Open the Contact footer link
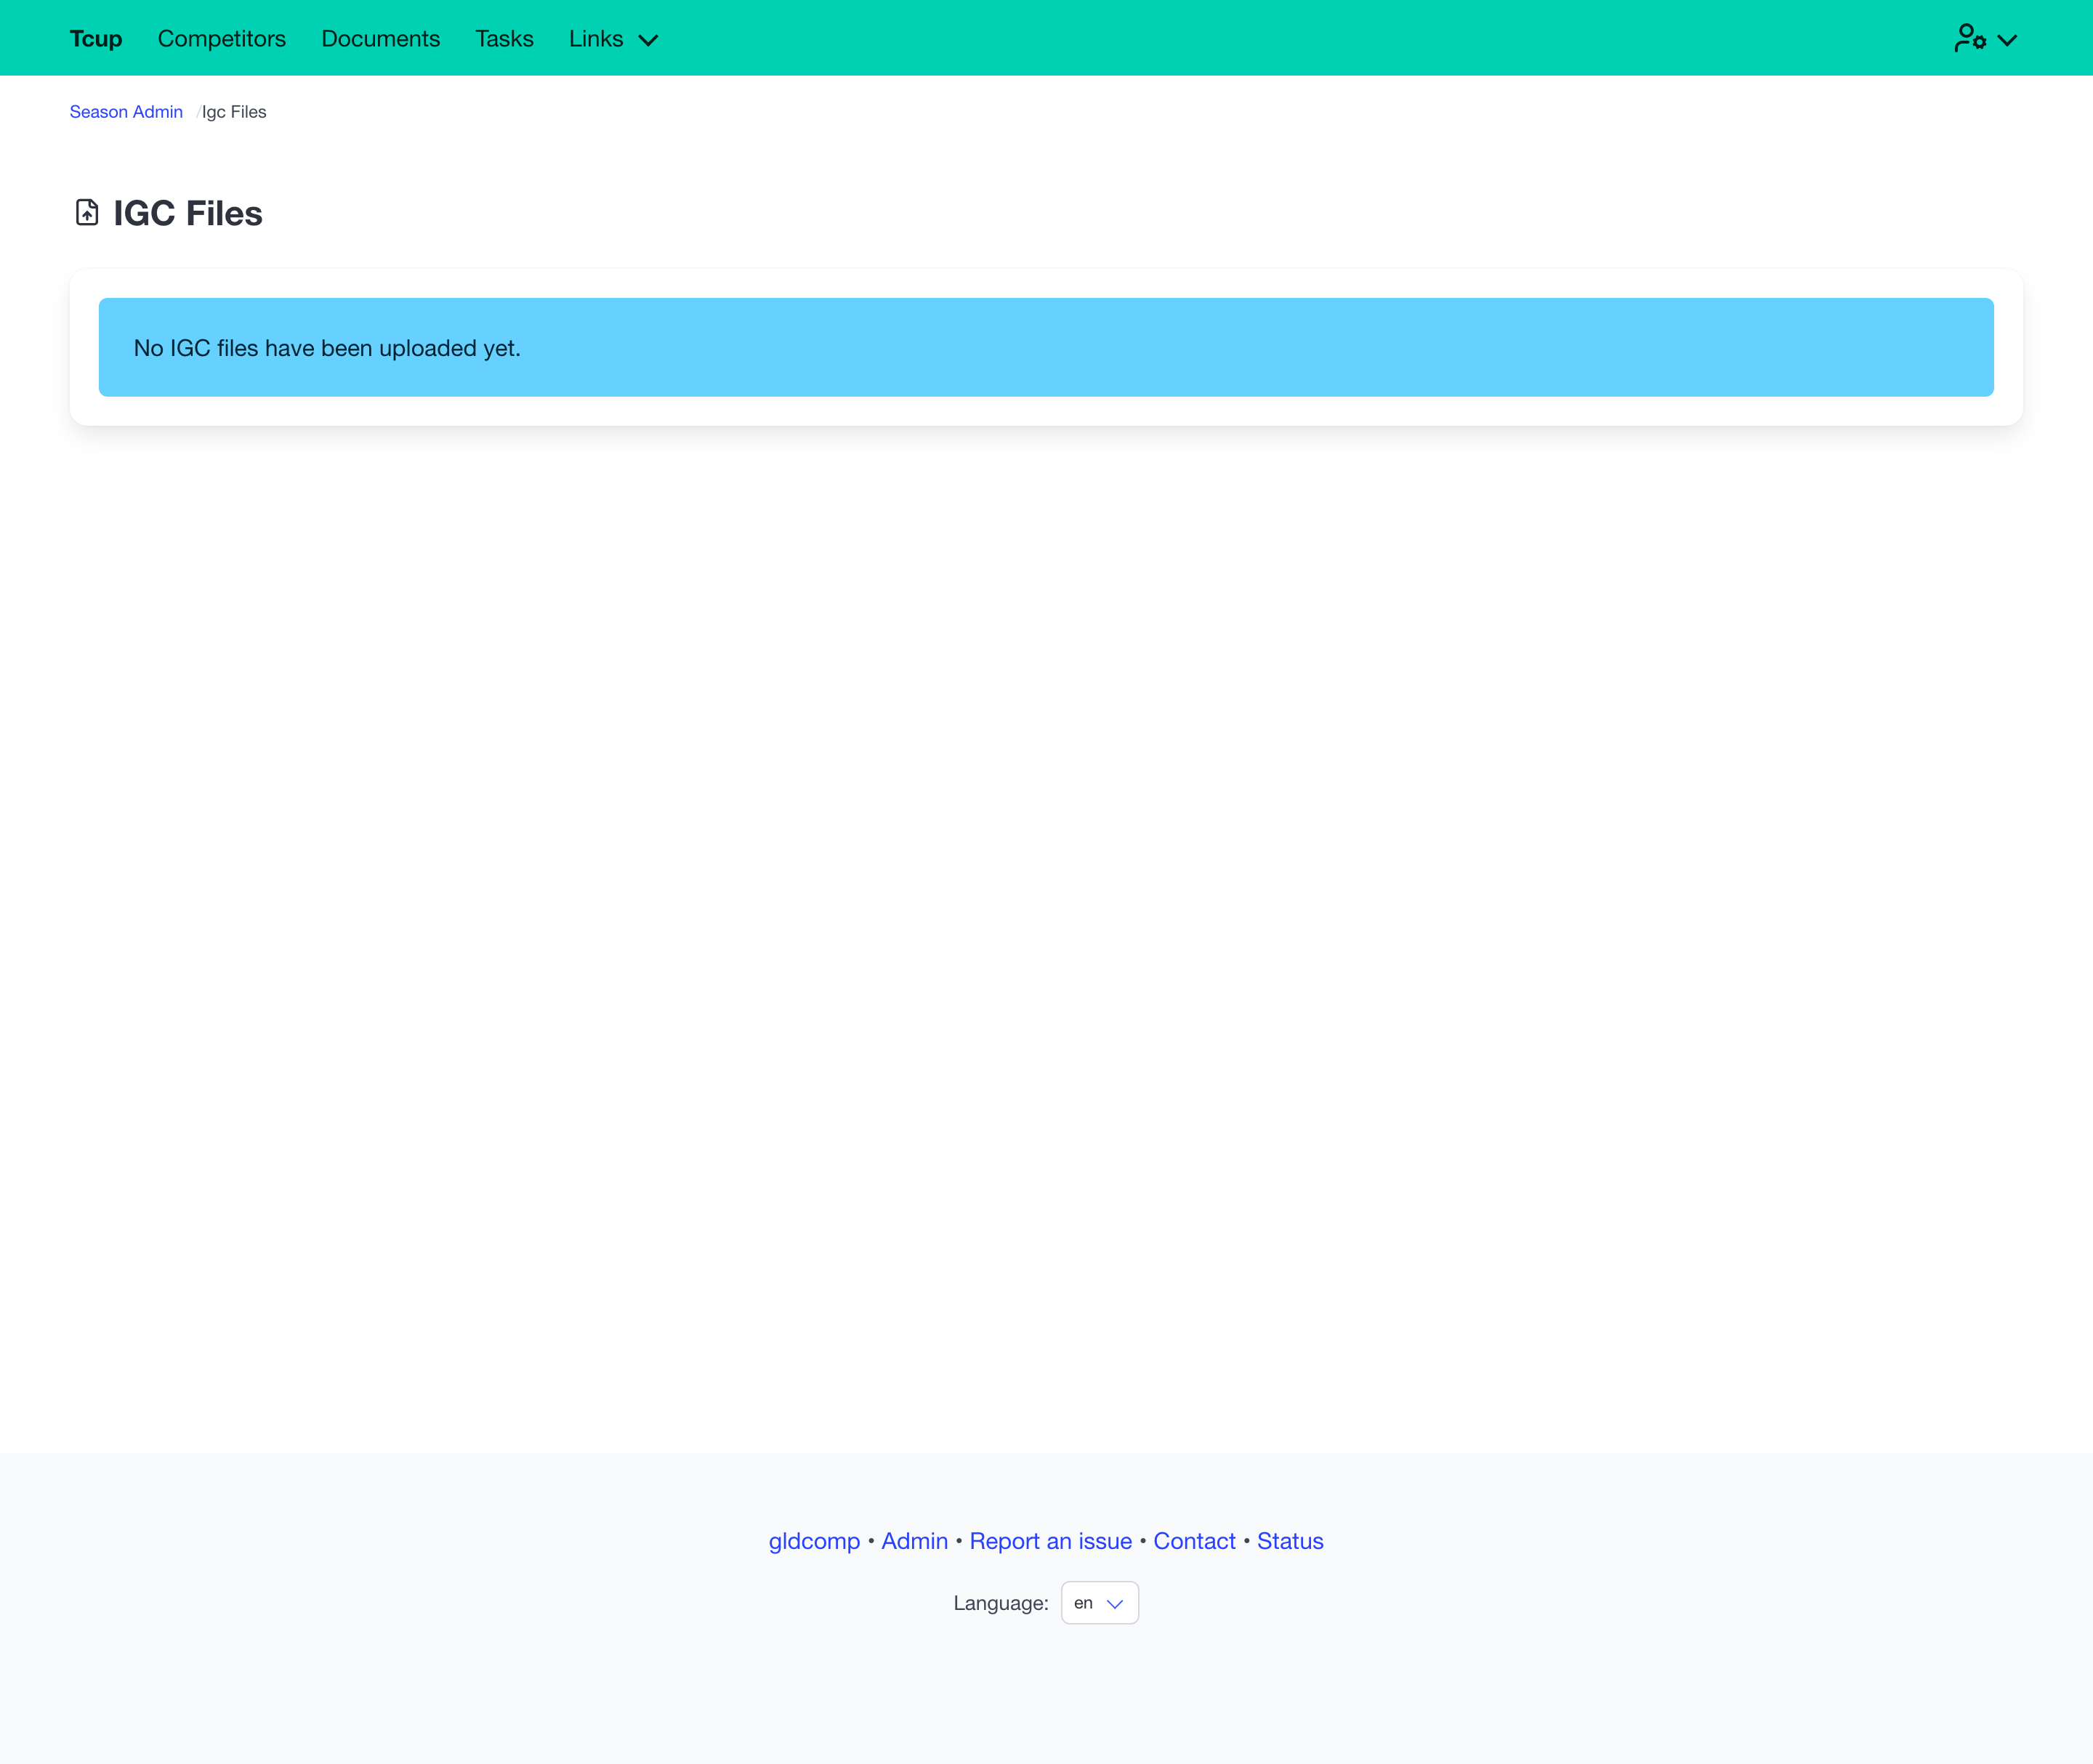Screen dimensions: 2093x1764 [x=1195, y=1541]
